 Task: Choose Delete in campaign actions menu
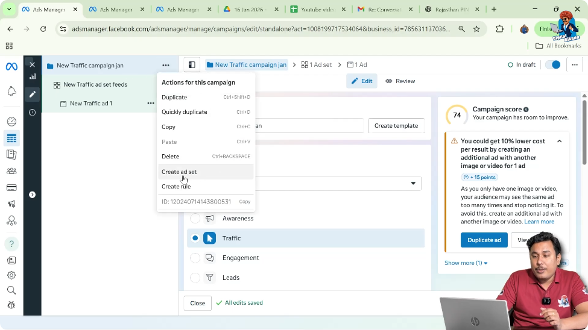(206, 157)
